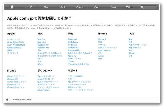Open the Apple Online Store link
Screen dimensions: 165x108
(x=15, y=42)
